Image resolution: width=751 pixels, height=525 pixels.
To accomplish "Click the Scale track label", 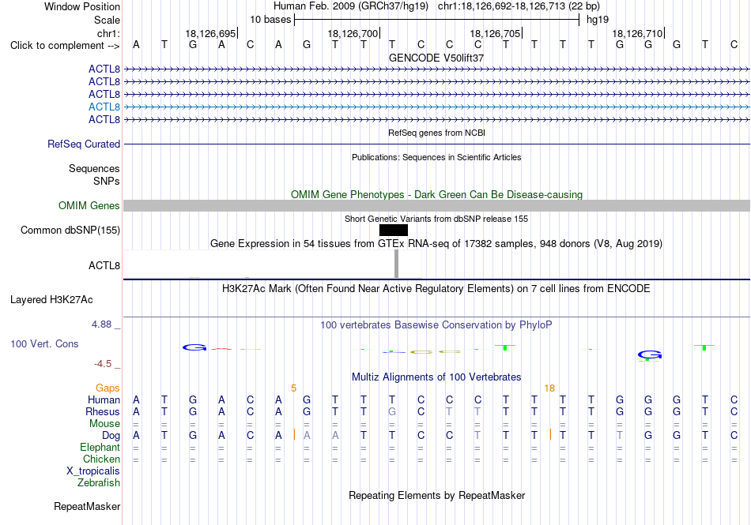I will pyautogui.click(x=107, y=20).
